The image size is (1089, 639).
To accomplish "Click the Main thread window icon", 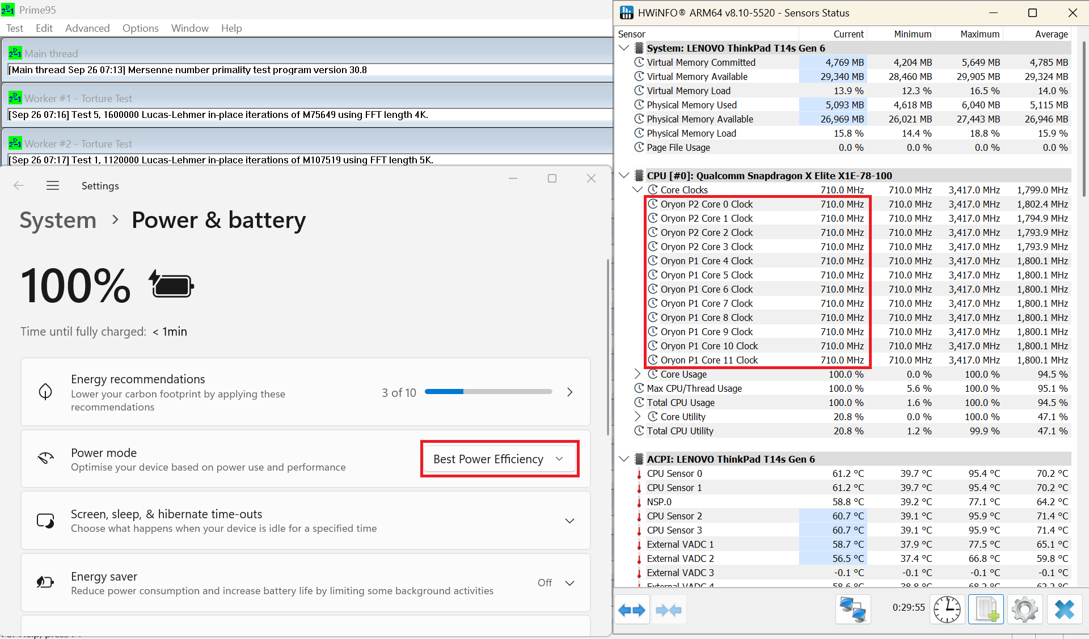I will click(15, 53).
